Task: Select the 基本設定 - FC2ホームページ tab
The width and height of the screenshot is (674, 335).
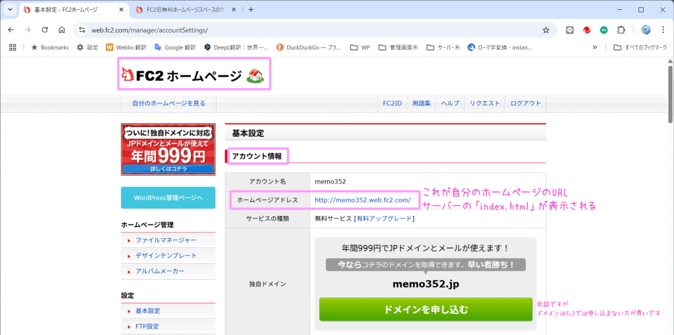Action: click(x=73, y=9)
